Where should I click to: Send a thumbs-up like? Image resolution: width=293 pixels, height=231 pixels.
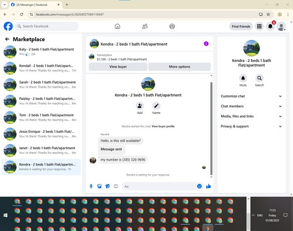(209, 186)
